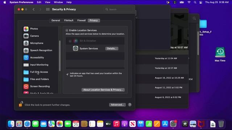The height and width of the screenshot is (130, 232).
Task: Open Wi-Fi status in menu bar
Action: click(x=189, y=2)
